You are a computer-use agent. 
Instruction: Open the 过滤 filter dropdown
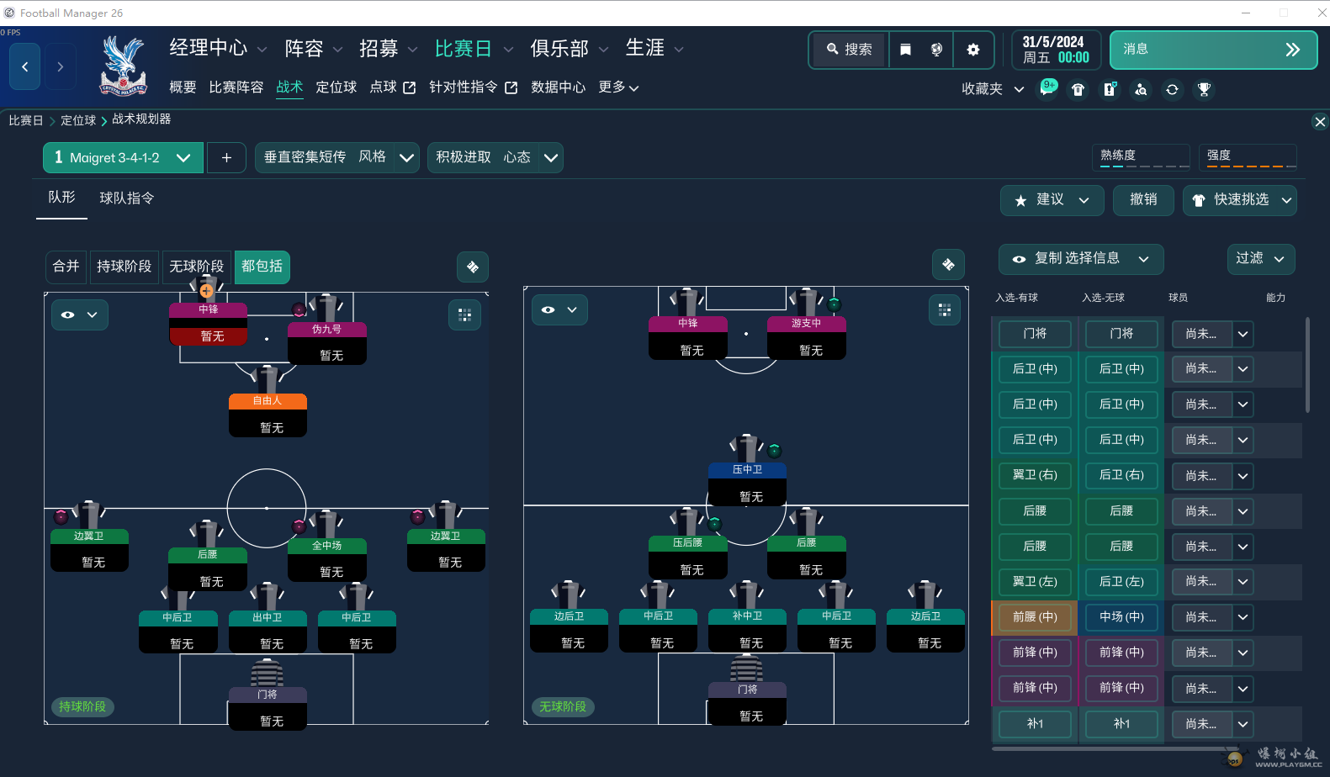[1259, 258]
